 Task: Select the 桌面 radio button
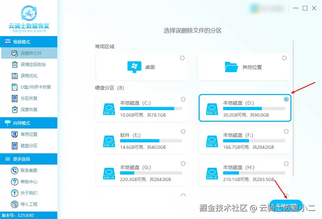point(182,58)
